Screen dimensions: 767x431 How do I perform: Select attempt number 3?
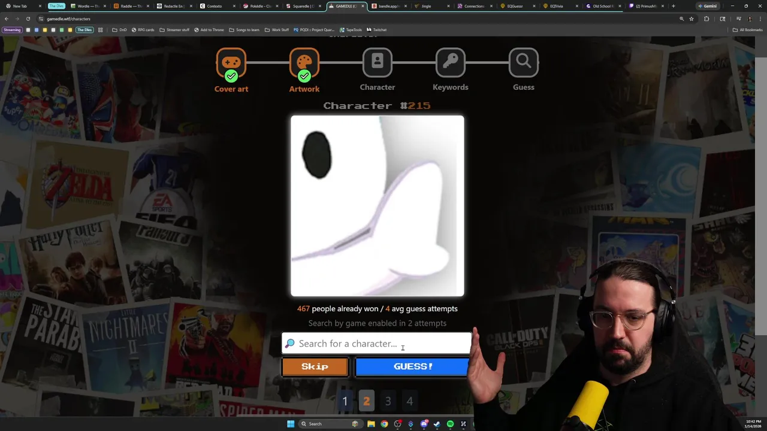click(x=388, y=401)
